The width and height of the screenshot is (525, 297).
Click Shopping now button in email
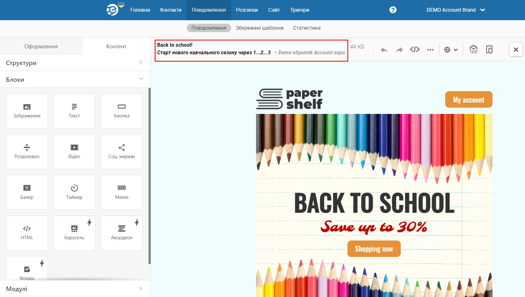[374, 249]
